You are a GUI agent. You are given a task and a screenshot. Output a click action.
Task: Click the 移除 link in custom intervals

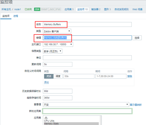pyautogui.click(x=130, y=76)
